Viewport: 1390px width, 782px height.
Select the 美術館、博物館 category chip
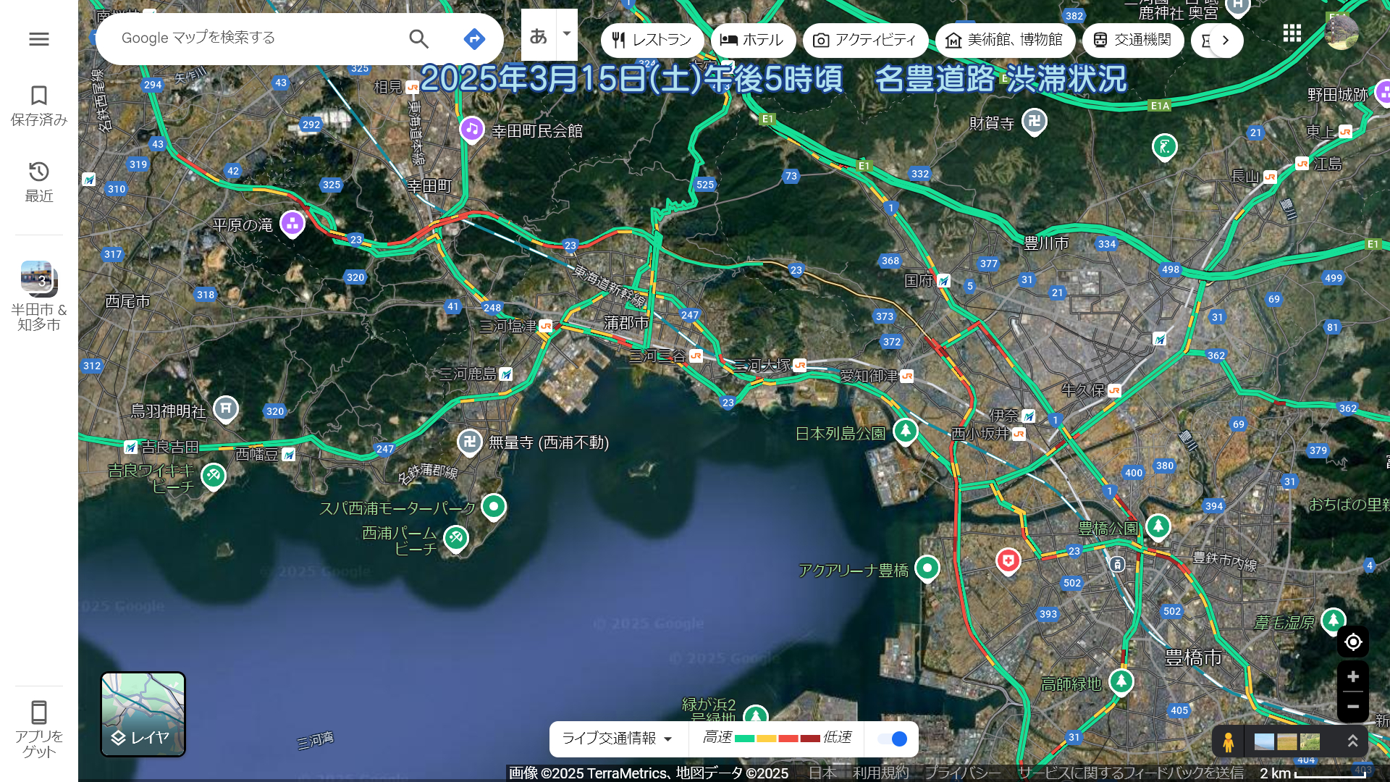[x=1005, y=40]
